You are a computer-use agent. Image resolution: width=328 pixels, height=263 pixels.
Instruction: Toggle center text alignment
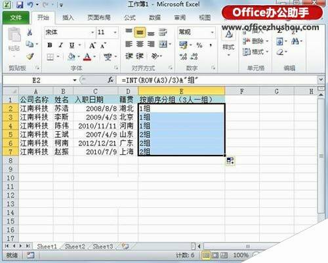click(140, 45)
